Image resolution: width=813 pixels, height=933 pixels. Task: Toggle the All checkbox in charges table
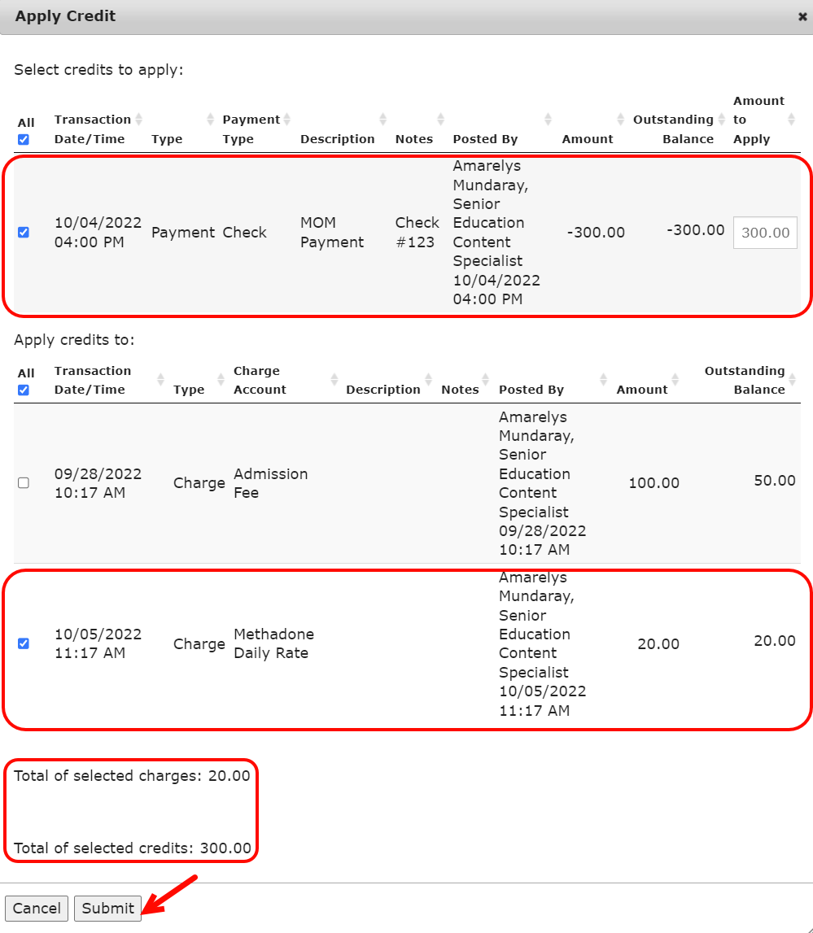(24, 390)
